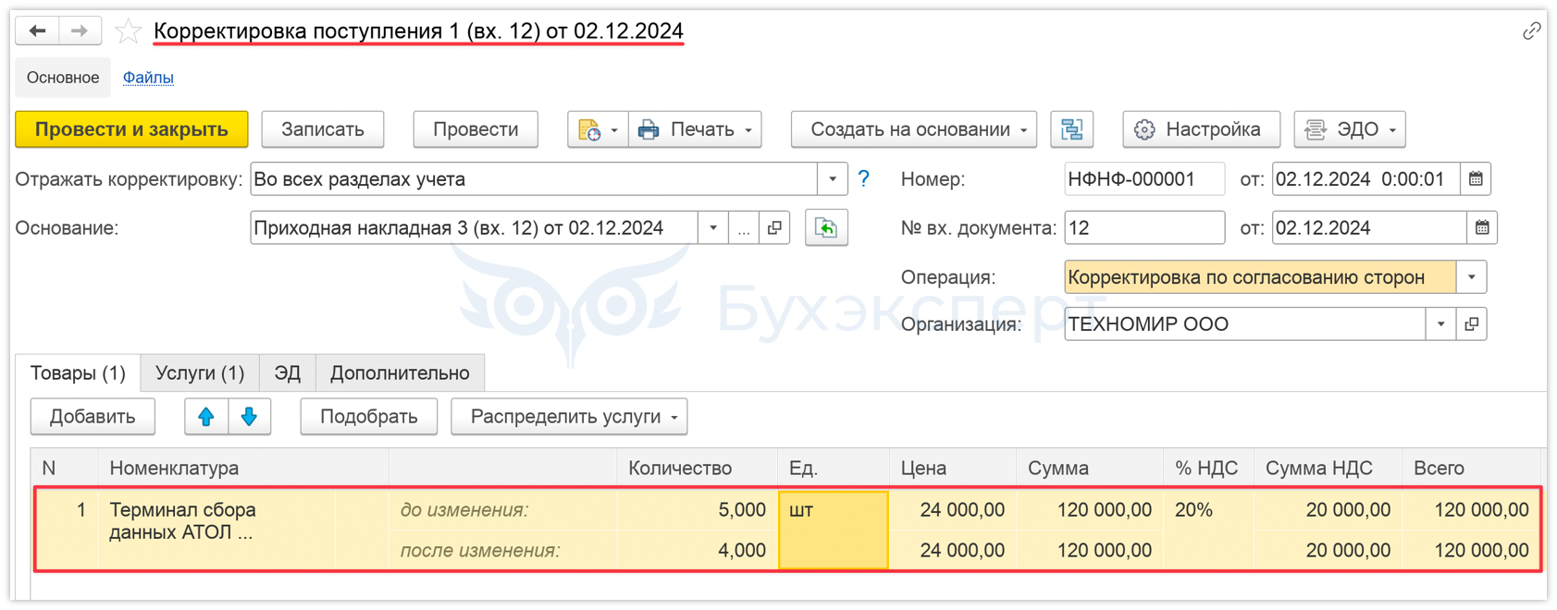Click Сумма НДС column header

[1327, 469]
